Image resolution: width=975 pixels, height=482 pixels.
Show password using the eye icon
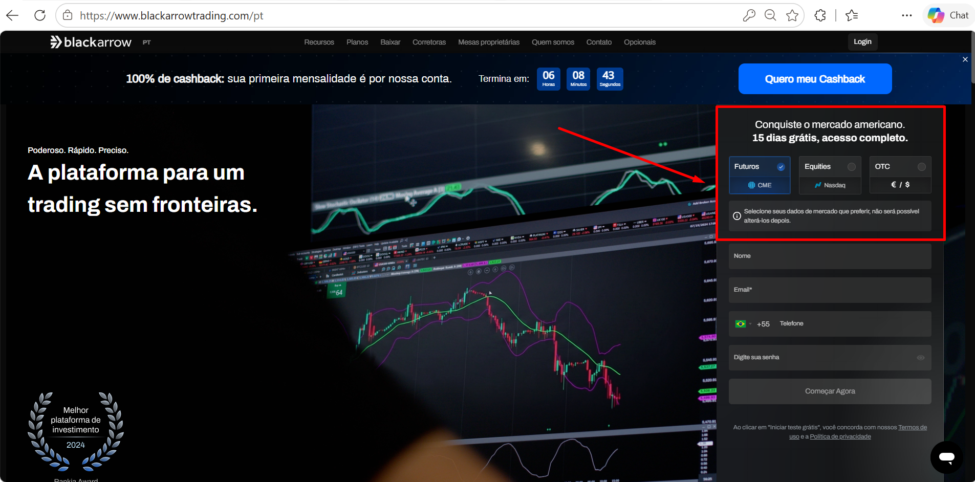pos(921,358)
